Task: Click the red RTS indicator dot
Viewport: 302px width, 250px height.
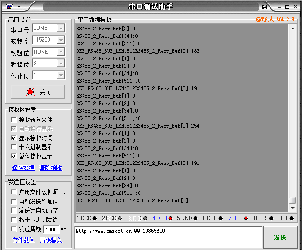Action: click(x=246, y=218)
